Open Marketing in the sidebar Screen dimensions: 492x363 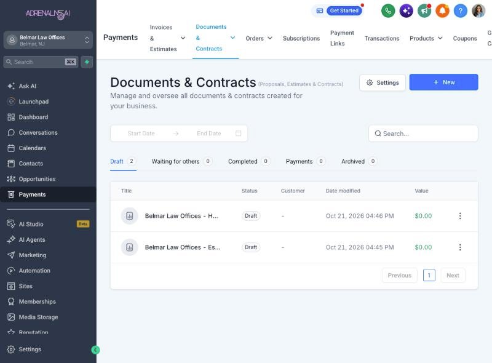tap(33, 255)
